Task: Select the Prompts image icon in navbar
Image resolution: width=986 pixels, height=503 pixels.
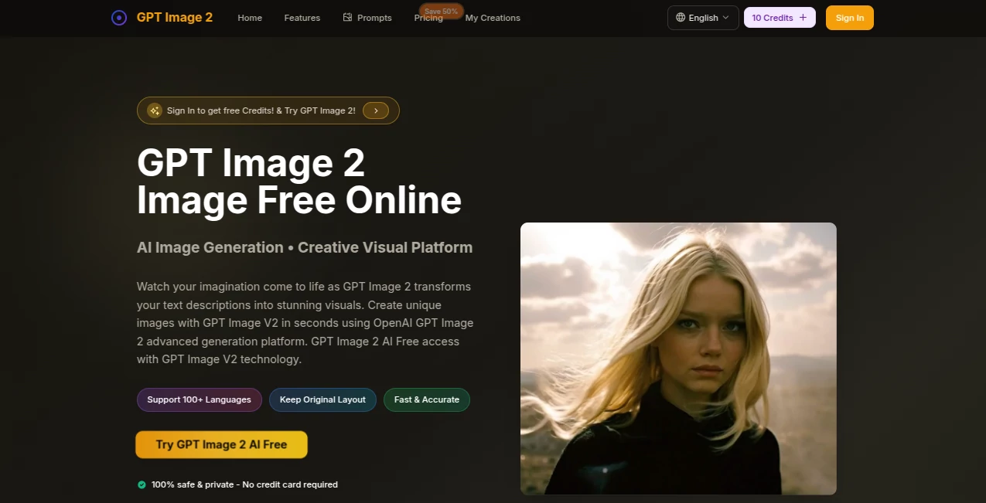Action: coord(346,17)
